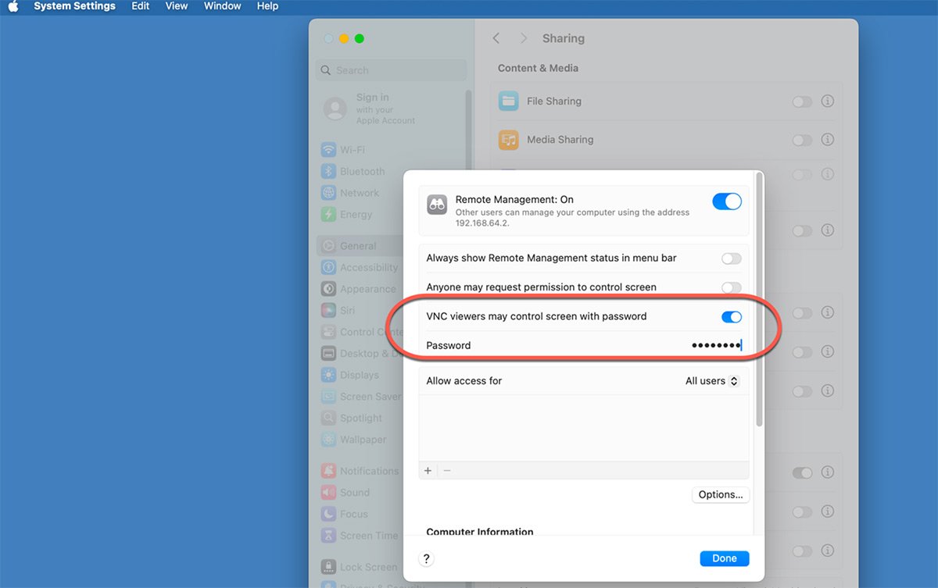Image resolution: width=938 pixels, height=588 pixels.
Task: Toggle Anyone may request permission to control screen
Action: (x=731, y=287)
